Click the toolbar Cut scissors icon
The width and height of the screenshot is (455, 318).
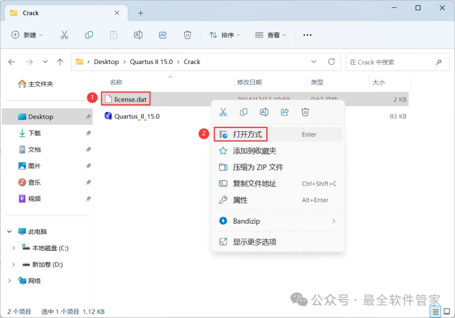64,35
